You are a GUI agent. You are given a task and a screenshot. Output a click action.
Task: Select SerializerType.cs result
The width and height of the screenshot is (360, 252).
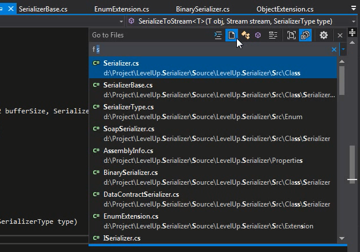[x=213, y=112]
